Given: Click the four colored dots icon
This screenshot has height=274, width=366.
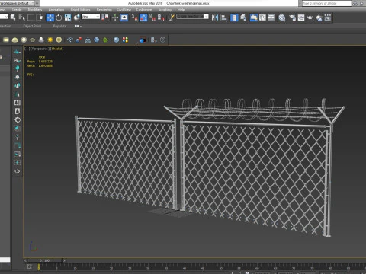Looking at the screenshot, I should (x=125, y=40).
